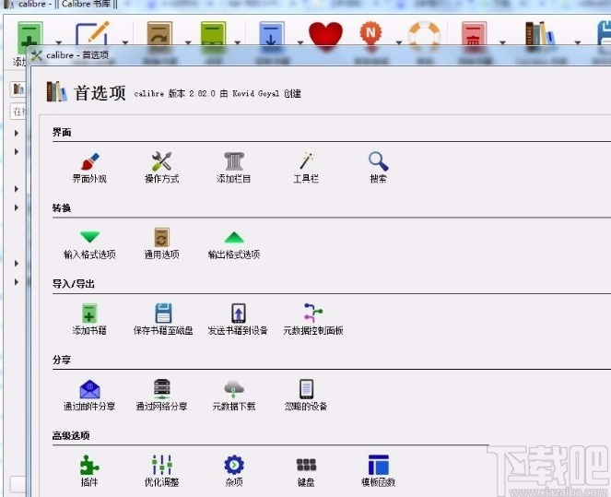611x497 pixels.
Task: Open 保存书籍至磁盘 settings
Action: (x=163, y=320)
